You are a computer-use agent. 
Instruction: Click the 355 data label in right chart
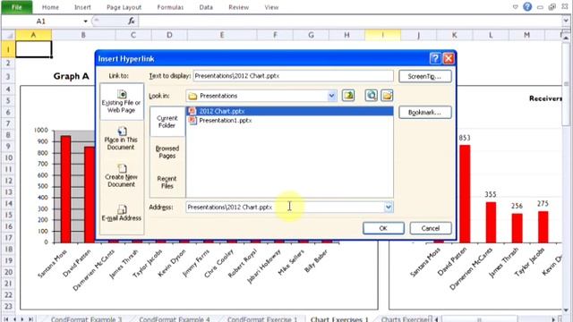click(491, 195)
